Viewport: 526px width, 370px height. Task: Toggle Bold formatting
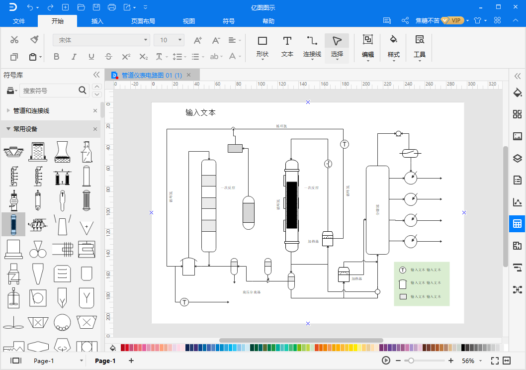coord(56,57)
